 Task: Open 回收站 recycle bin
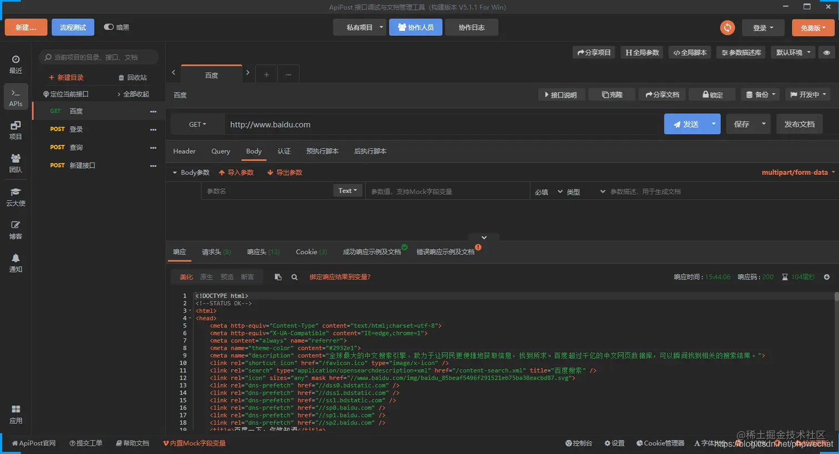[x=133, y=78]
